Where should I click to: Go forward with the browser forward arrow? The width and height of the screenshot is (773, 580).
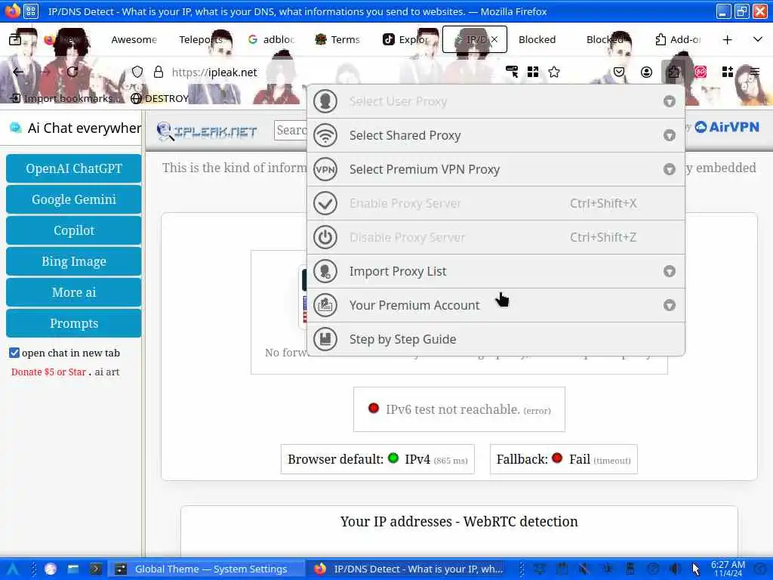click(x=45, y=72)
